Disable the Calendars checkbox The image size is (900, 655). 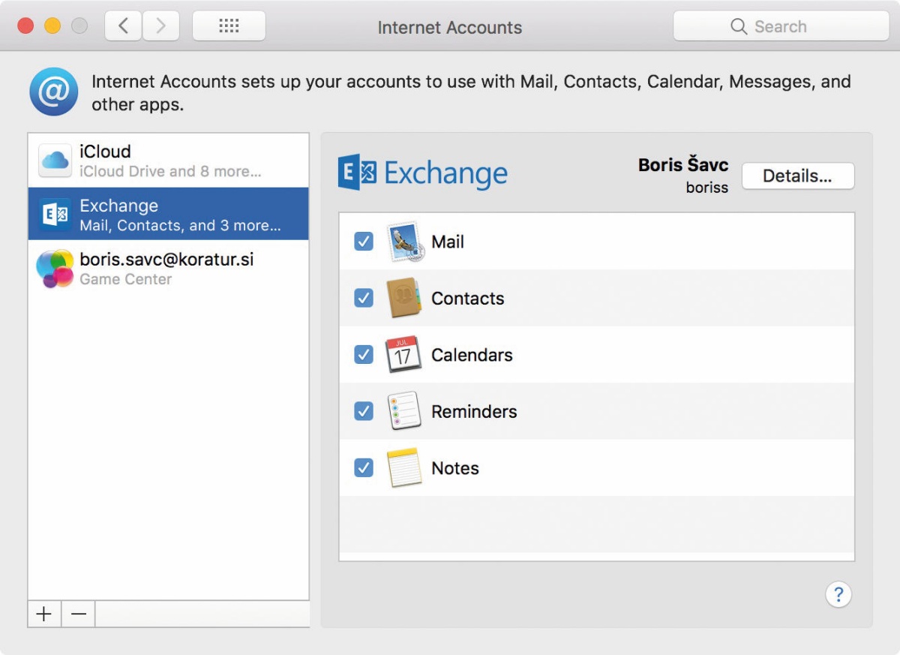[364, 355]
